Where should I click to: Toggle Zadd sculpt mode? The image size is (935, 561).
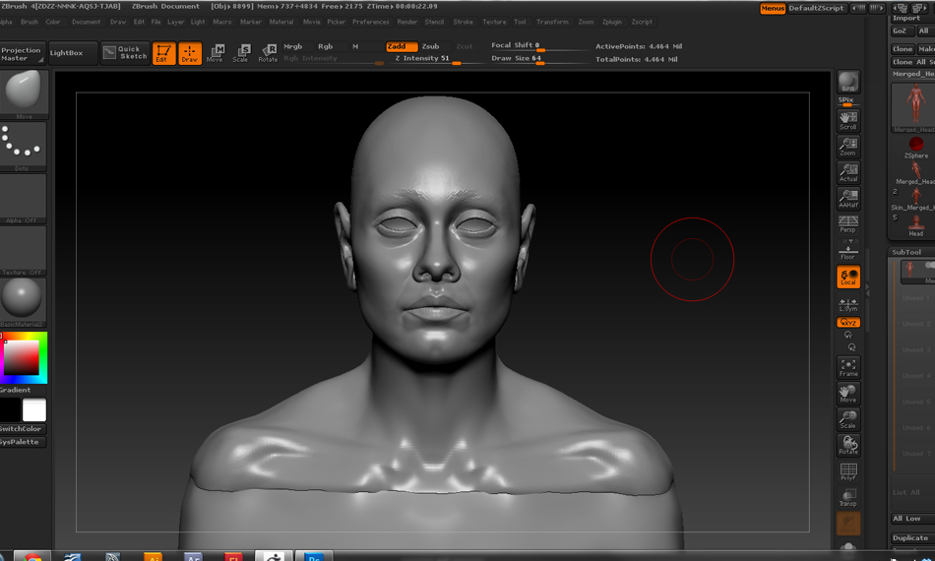[x=402, y=46]
